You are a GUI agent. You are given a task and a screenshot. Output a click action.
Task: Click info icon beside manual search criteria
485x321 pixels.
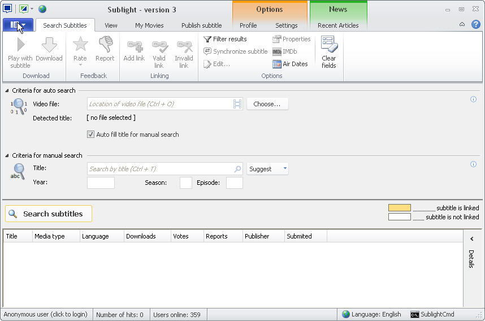tap(473, 164)
